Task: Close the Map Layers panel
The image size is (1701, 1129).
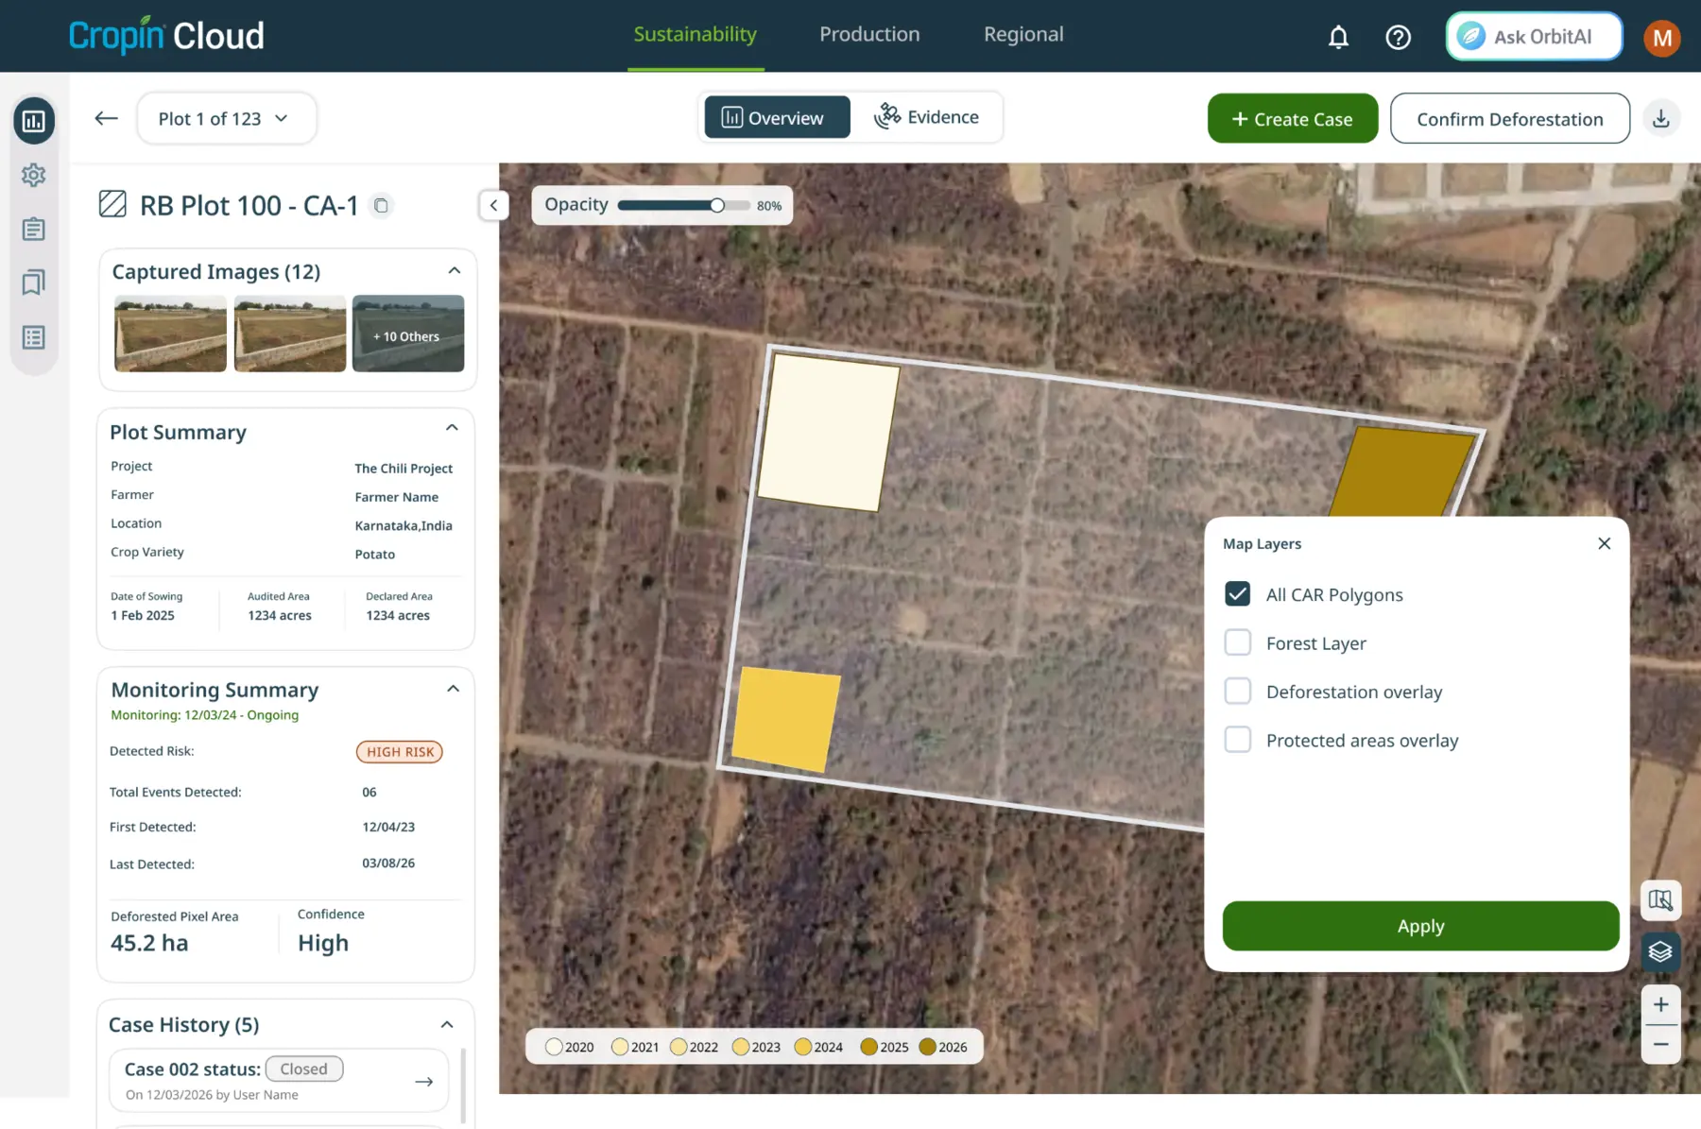Action: click(1604, 543)
